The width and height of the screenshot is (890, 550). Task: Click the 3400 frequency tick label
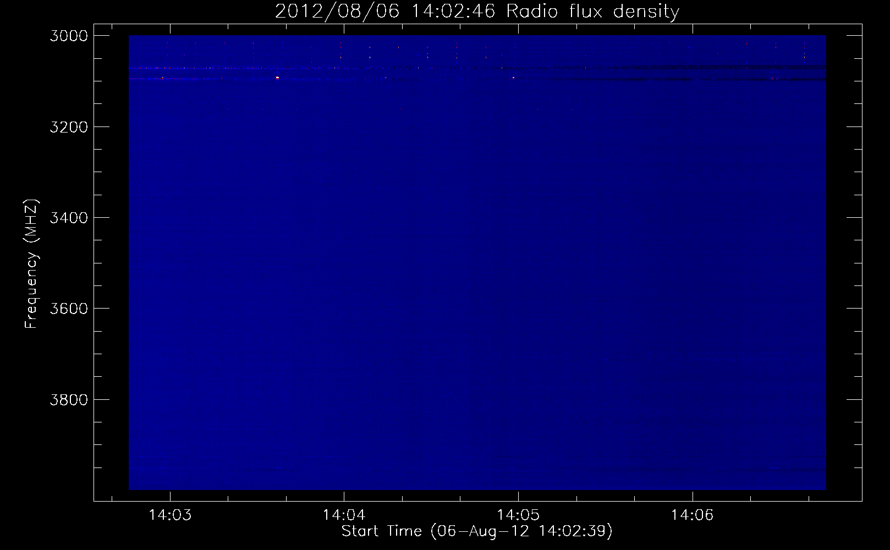69,218
